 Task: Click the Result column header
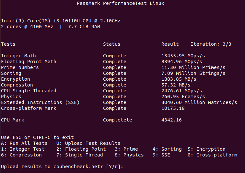point(170,44)
